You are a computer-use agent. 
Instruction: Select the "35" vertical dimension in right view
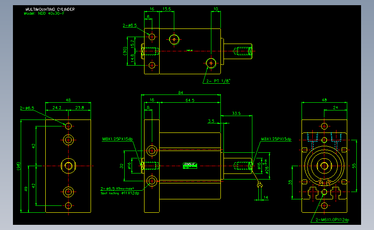(x=290, y=182)
